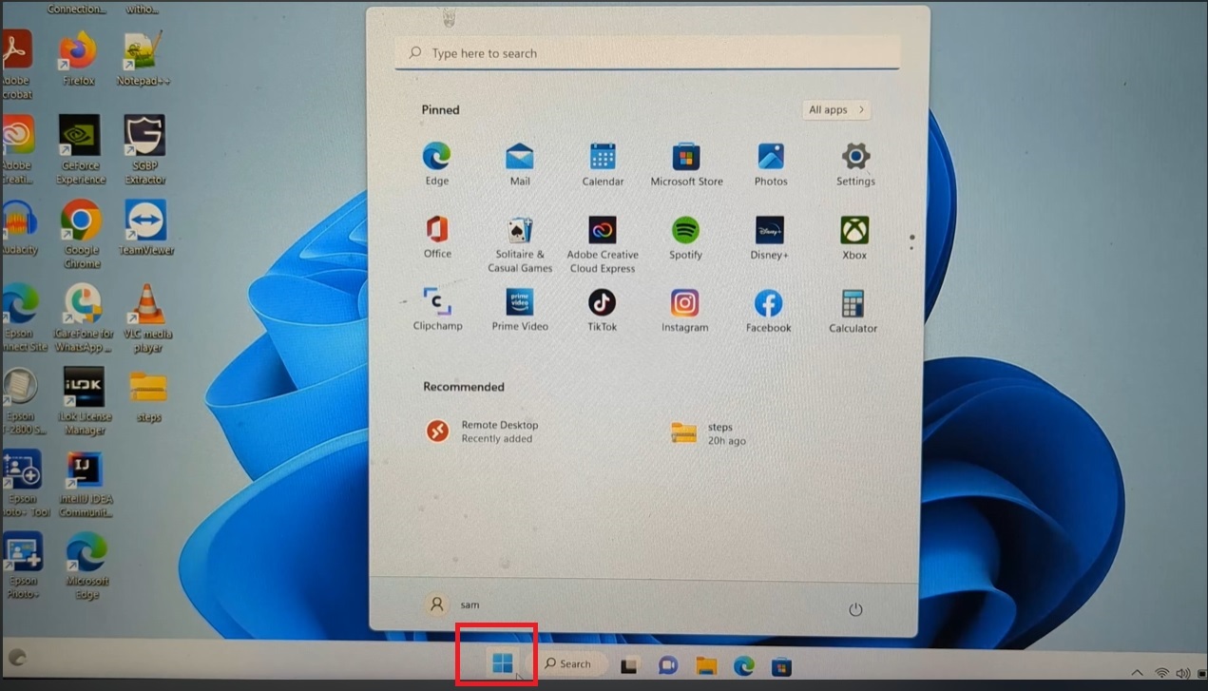The width and height of the screenshot is (1208, 691).
Task: Select the SGBP Extractor desktop icon
Action: pos(144,149)
